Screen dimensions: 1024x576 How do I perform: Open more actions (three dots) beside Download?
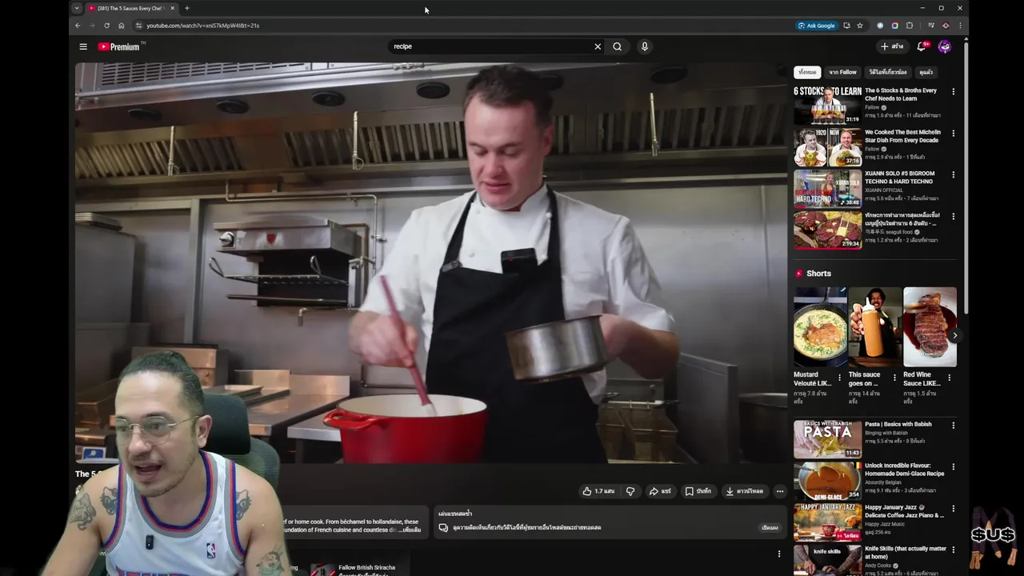pyautogui.click(x=780, y=491)
